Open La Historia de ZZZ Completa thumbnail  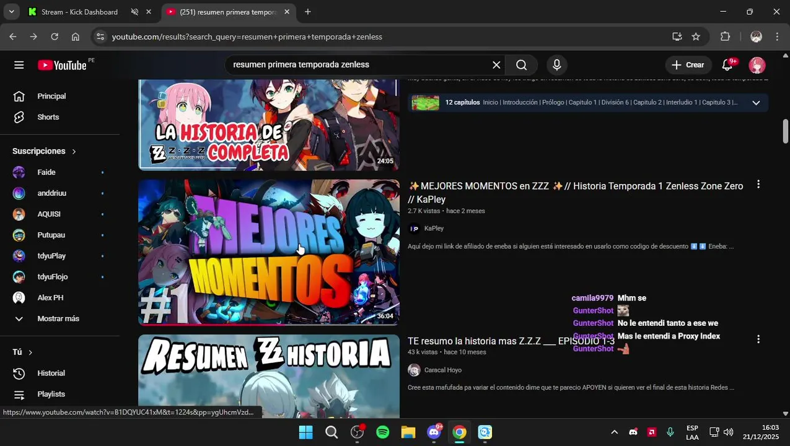pyautogui.click(x=269, y=125)
